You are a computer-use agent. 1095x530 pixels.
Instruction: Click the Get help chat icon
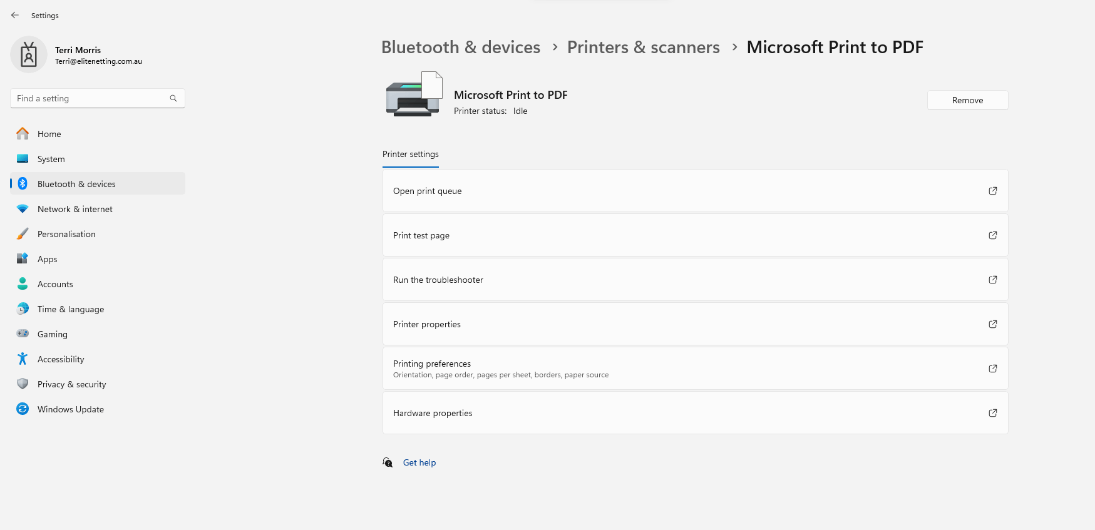tap(388, 462)
